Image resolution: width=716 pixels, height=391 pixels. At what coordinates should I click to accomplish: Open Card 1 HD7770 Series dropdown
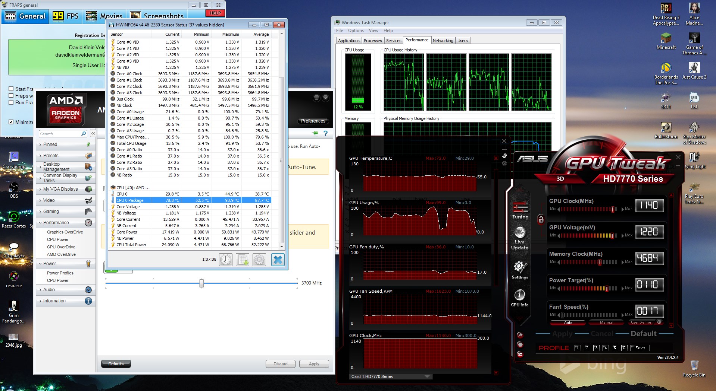pyautogui.click(x=427, y=376)
